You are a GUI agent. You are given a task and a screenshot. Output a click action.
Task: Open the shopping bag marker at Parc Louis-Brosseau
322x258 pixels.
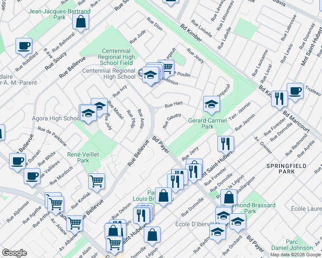pos(163,196)
